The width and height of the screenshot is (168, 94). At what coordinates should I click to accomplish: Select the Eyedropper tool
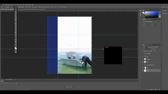click(16, 18)
